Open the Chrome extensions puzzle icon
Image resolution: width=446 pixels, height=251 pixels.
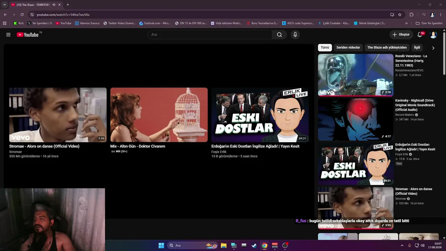click(x=412, y=15)
